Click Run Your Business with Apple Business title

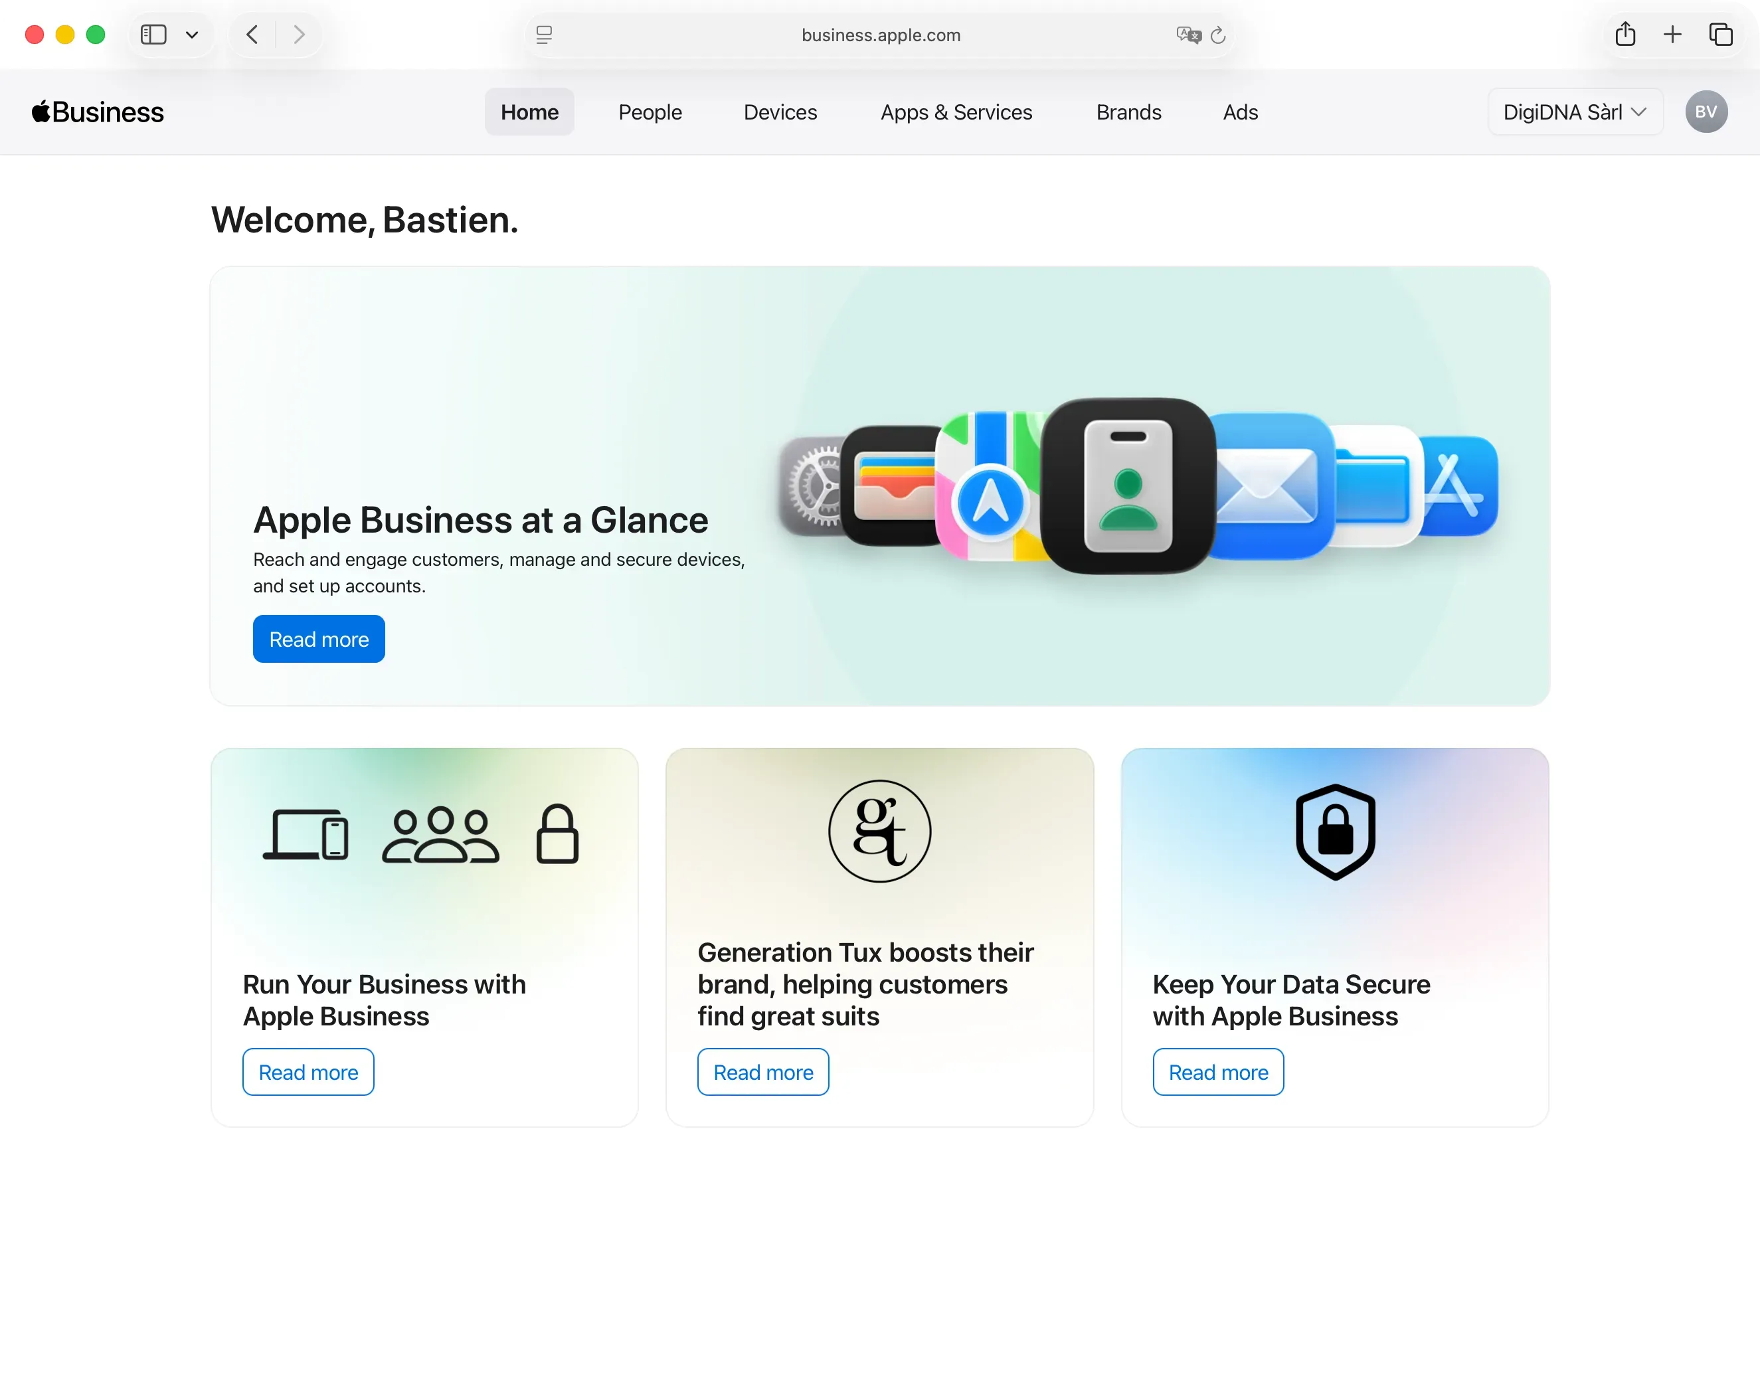tap(385, 1000)
